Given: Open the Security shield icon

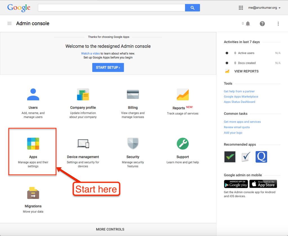Looking at the screenshot, I should point(133,144).
